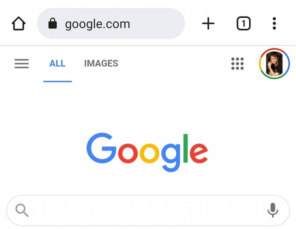The image size is (296, 229).
Task: Click the blank area of address bar
Action: tap(159, 23)
